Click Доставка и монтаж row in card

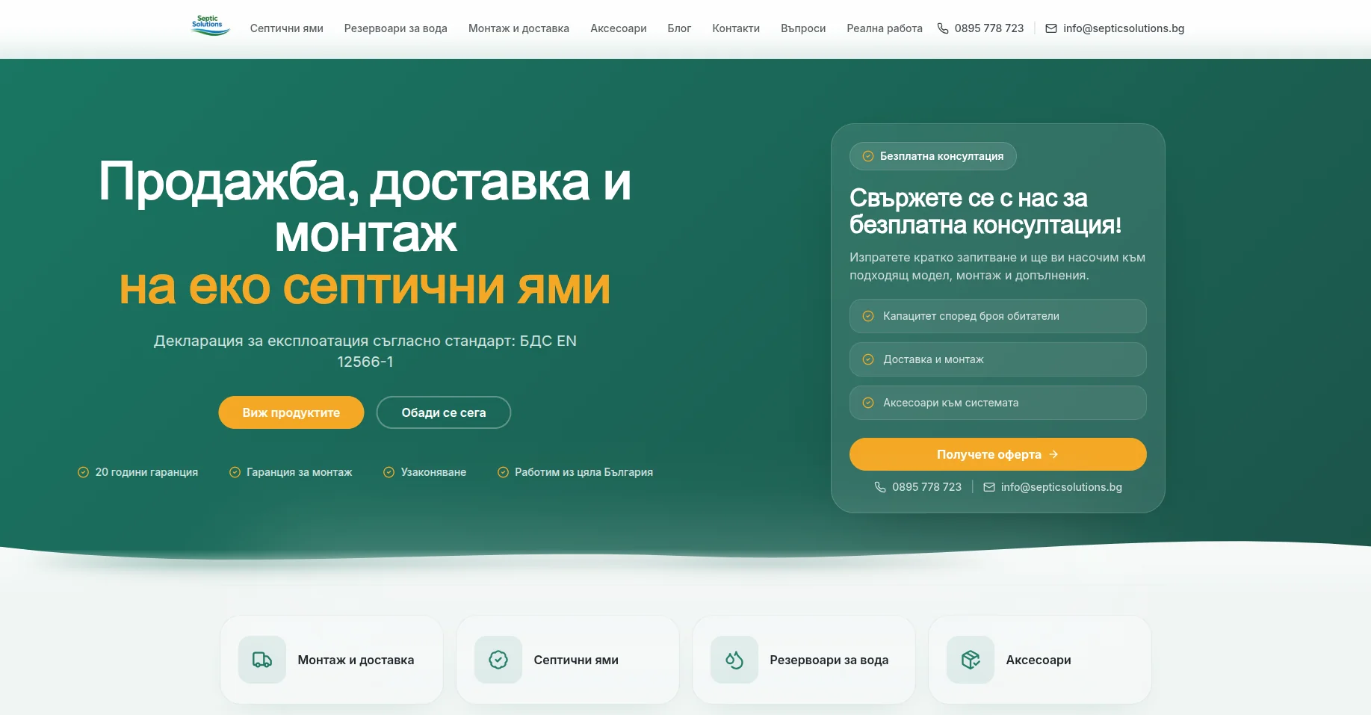tap(998, 359)
